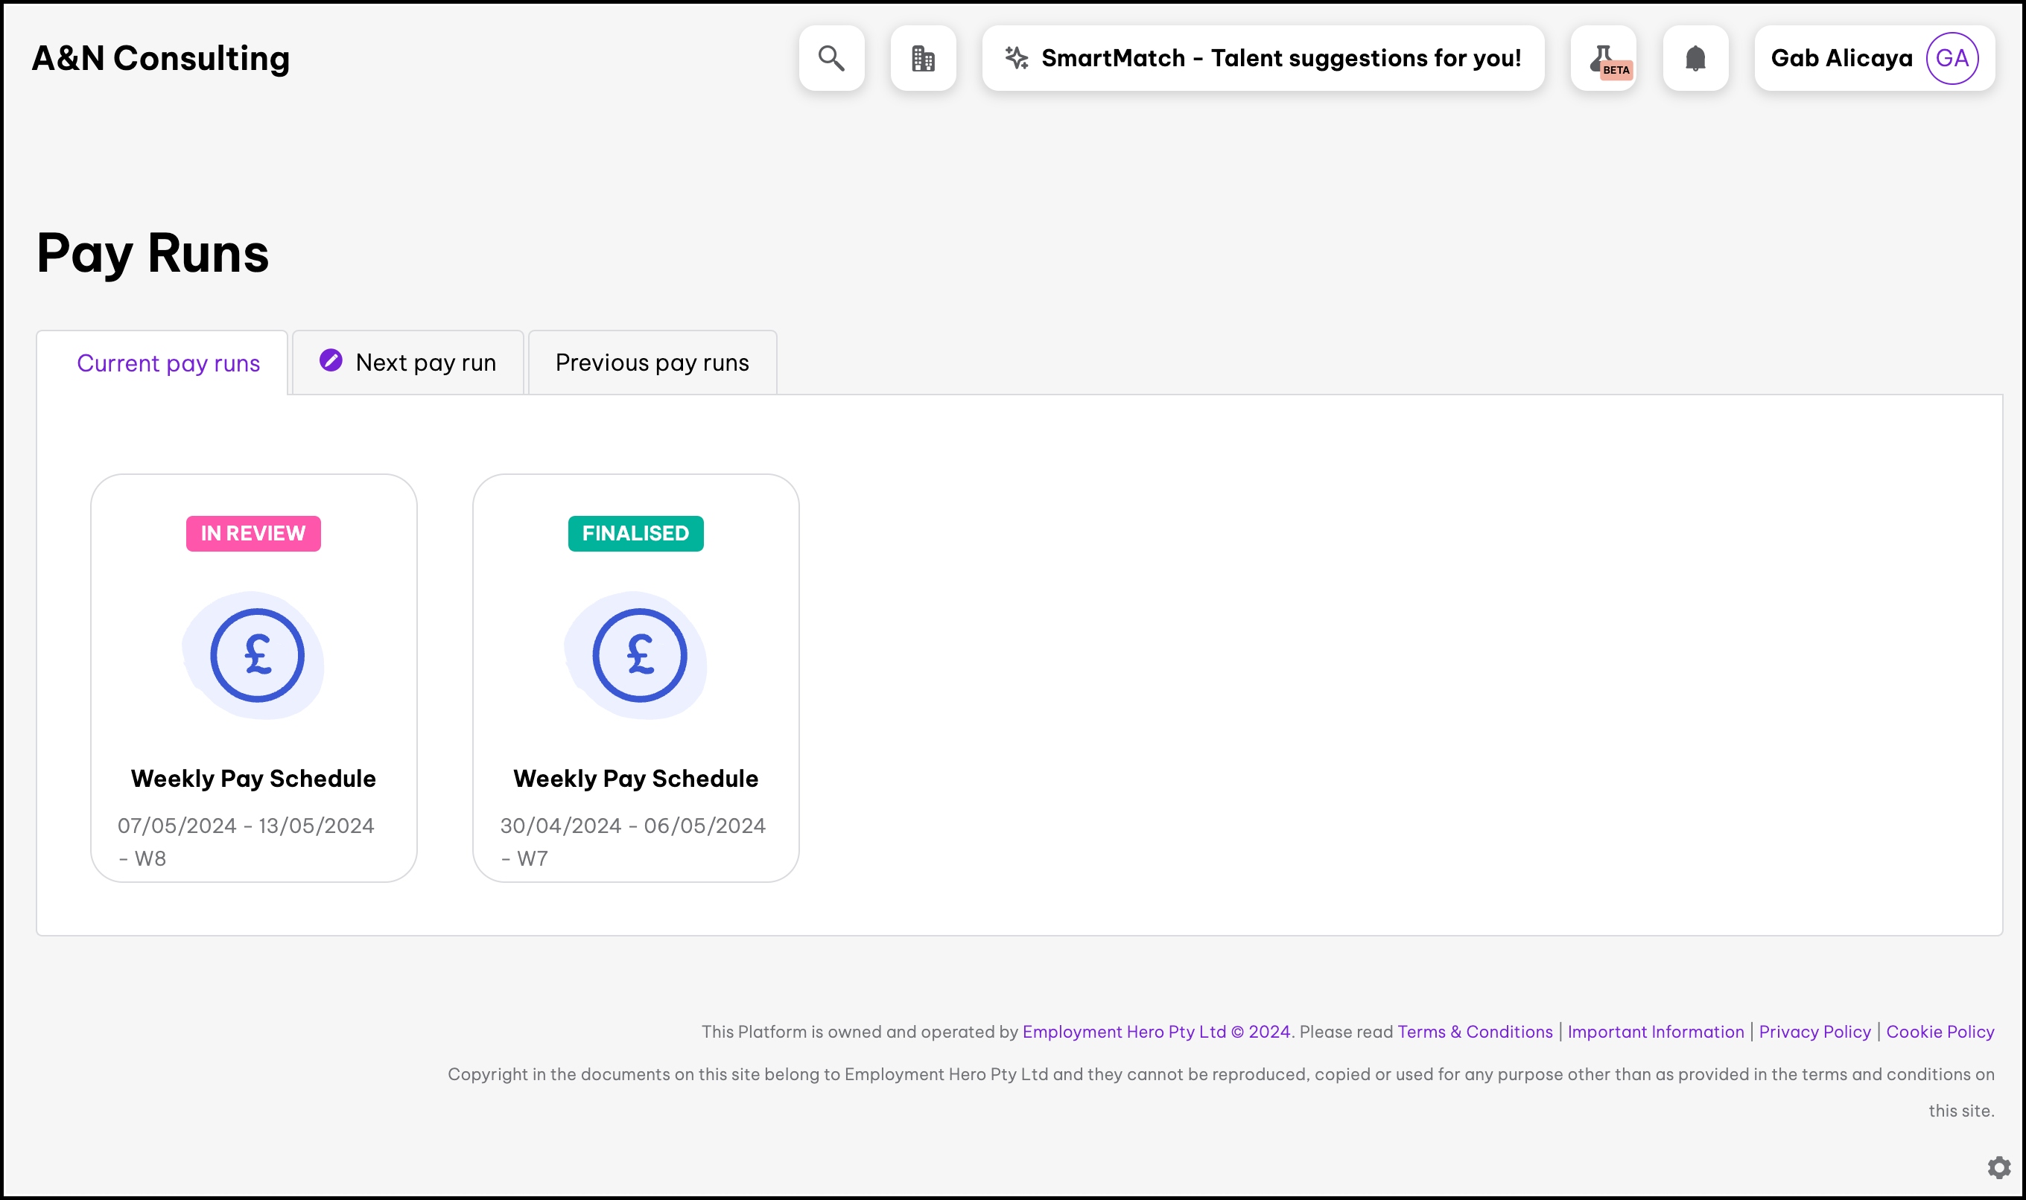Open the BETA flask icon
Screen dimensions: 2026x1200
click(1603, 58)
